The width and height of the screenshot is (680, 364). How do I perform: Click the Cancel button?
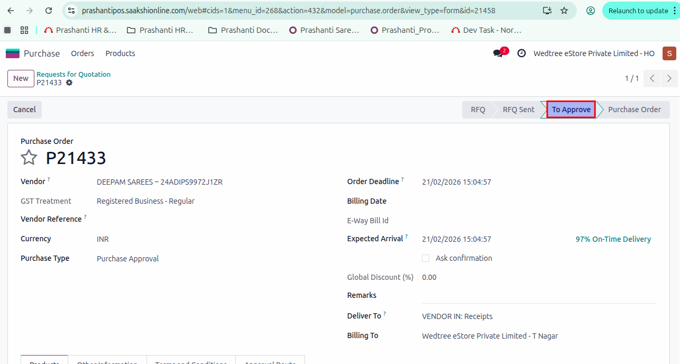(x=24, y=110)
